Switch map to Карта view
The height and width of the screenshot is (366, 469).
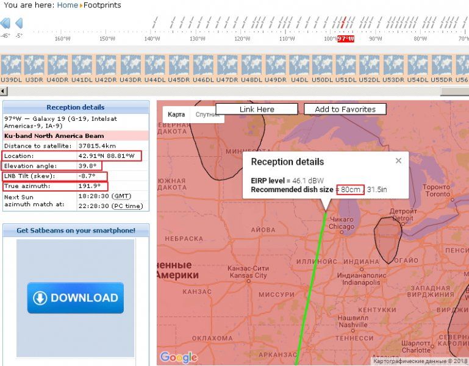tap(176, 114)
